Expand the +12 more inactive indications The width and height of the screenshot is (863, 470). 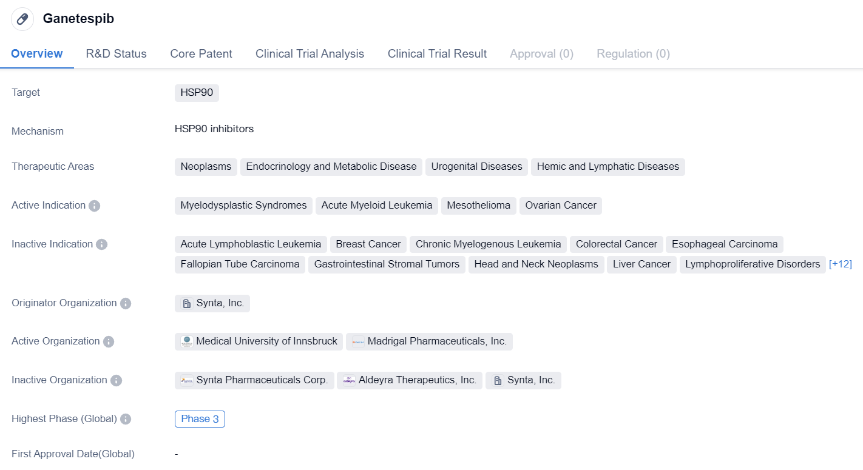(840, 264)
